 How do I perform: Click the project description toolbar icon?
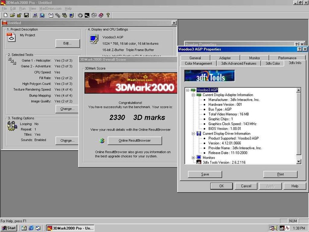[51, 15]
